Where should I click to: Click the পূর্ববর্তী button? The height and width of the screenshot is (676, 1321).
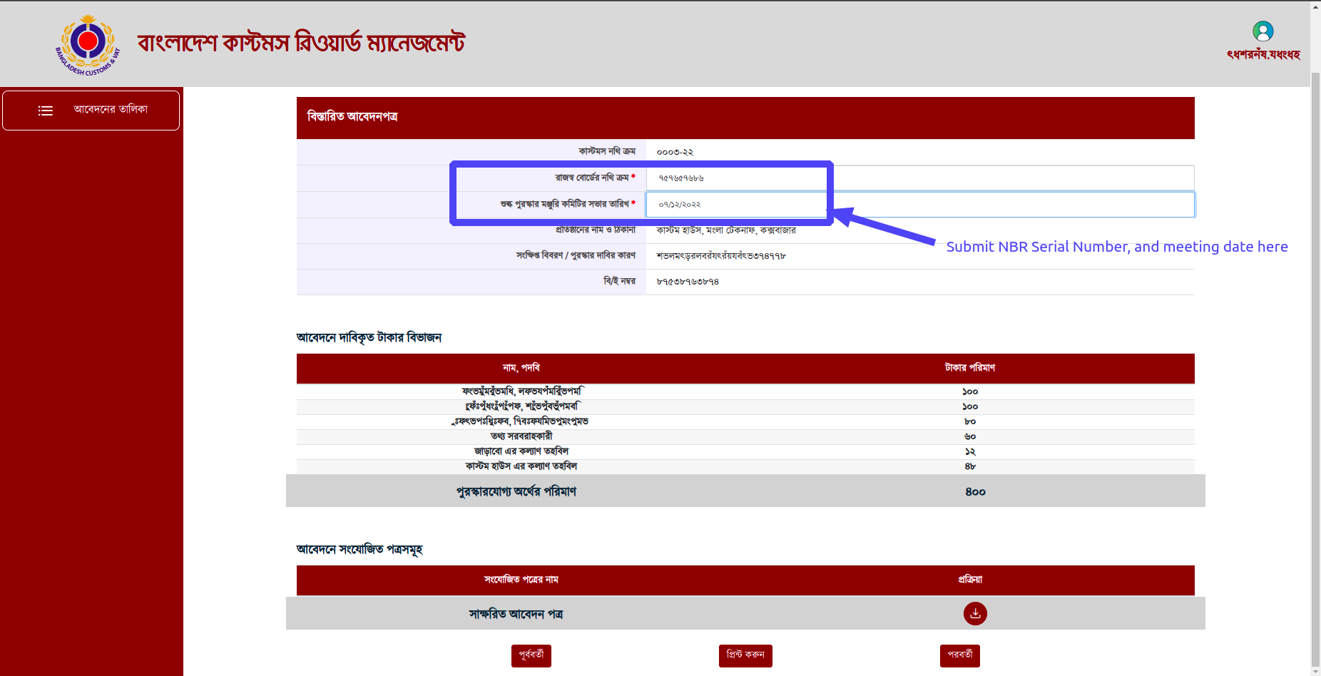click(531, 655)
